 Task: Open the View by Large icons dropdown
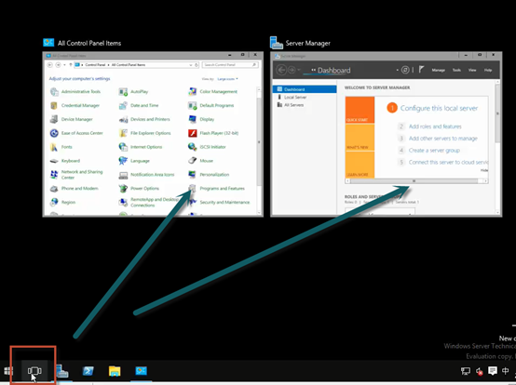point(227,79)
